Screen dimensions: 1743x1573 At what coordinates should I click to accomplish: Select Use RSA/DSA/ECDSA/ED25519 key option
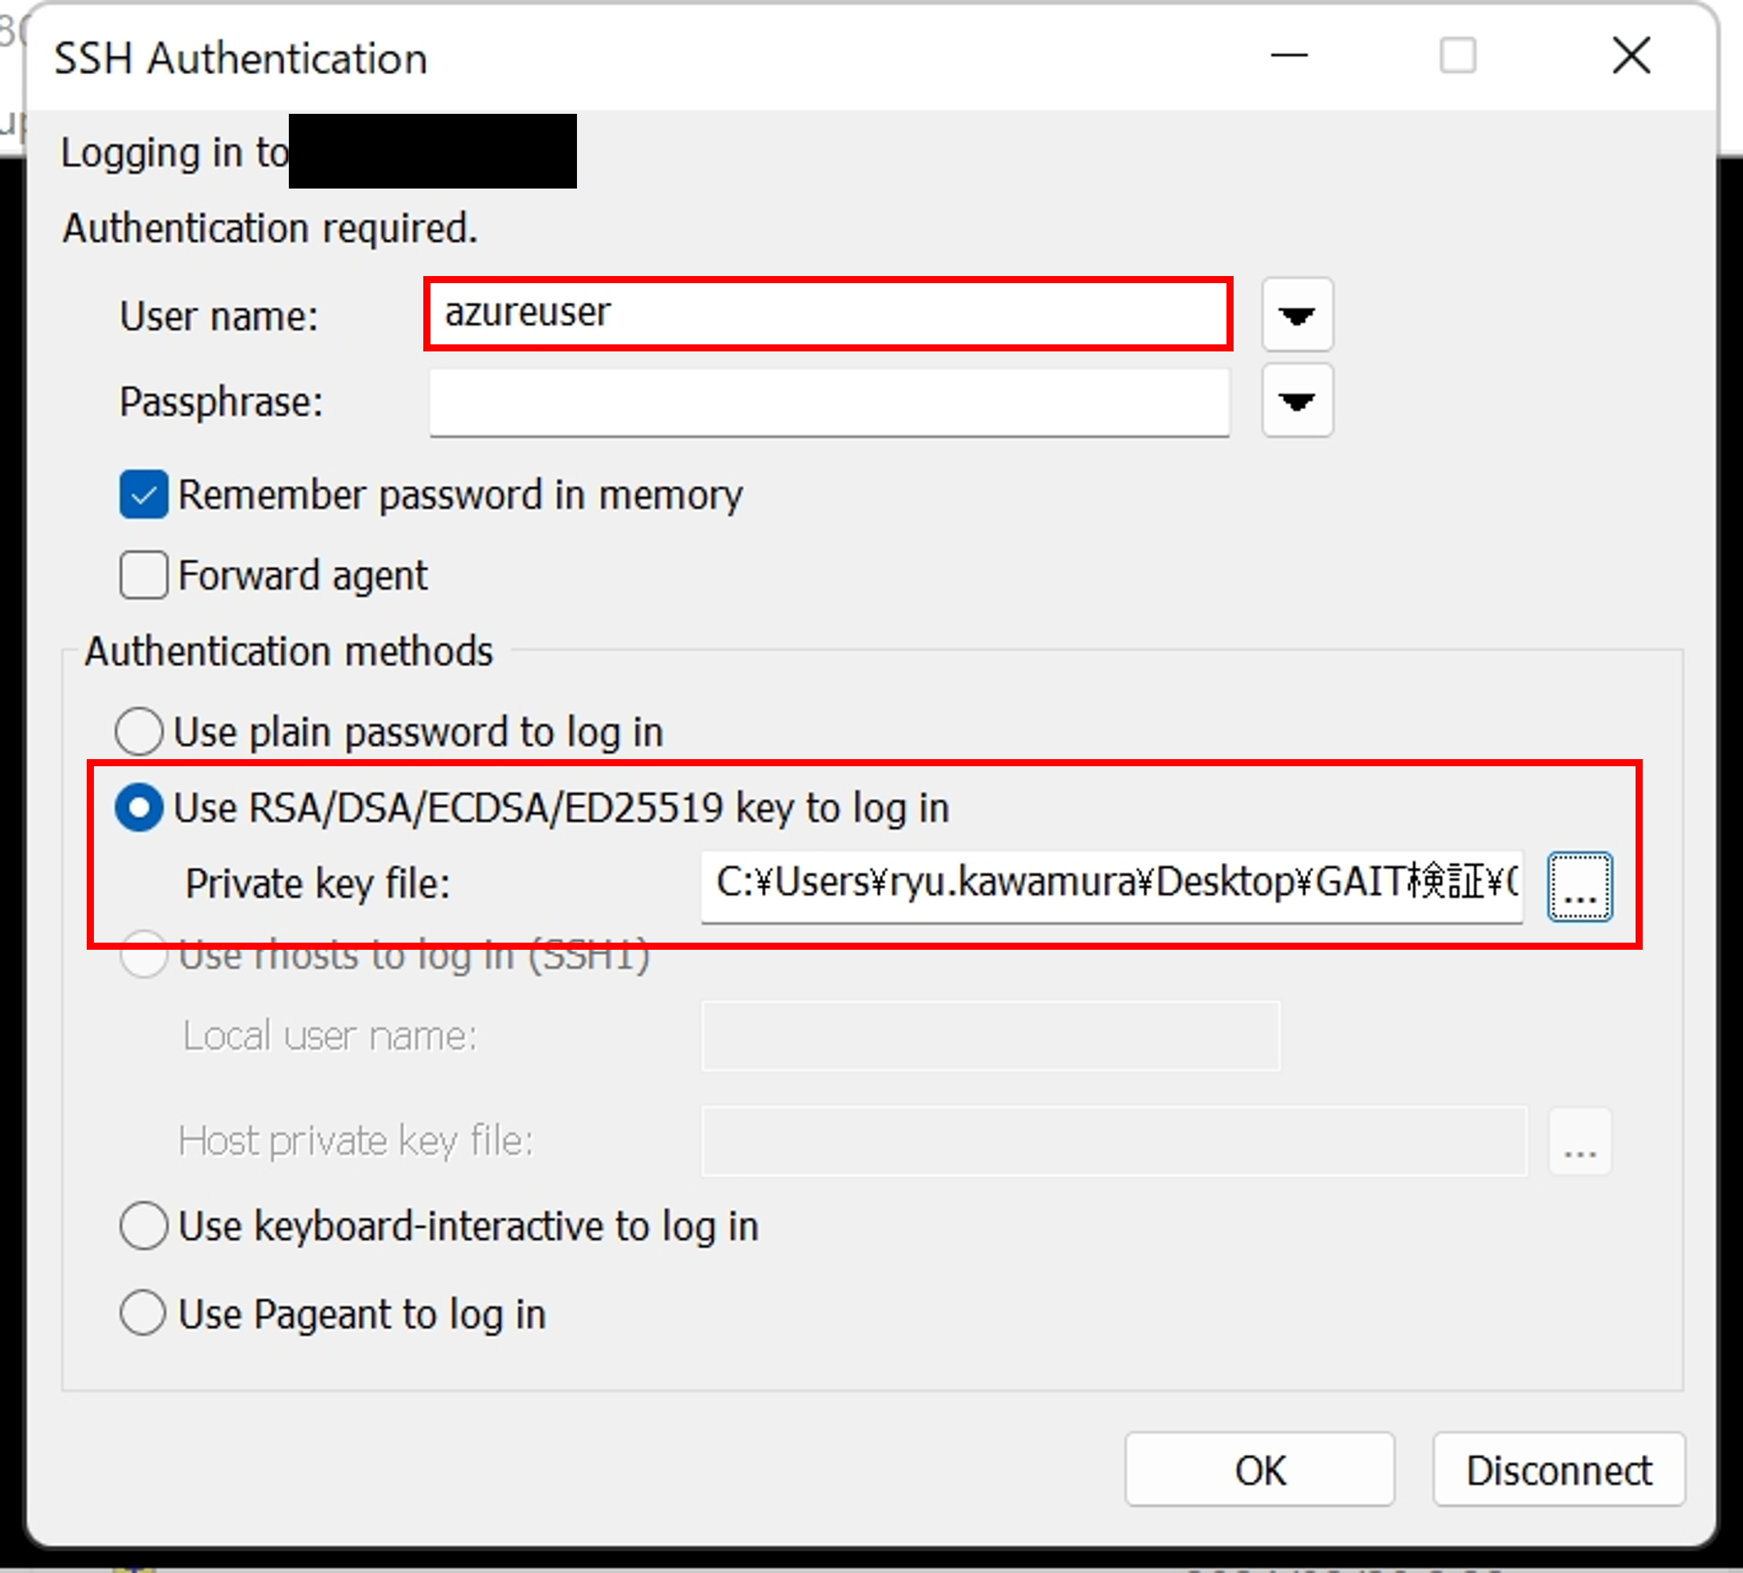coord(139,807)
